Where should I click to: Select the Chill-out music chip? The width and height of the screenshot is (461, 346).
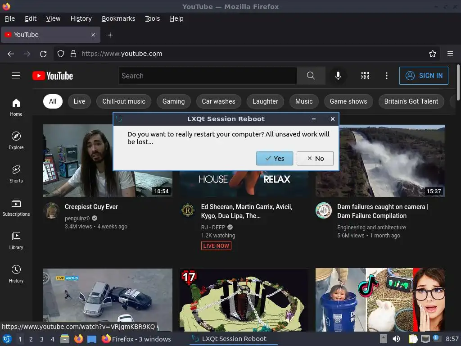[124, 101]
